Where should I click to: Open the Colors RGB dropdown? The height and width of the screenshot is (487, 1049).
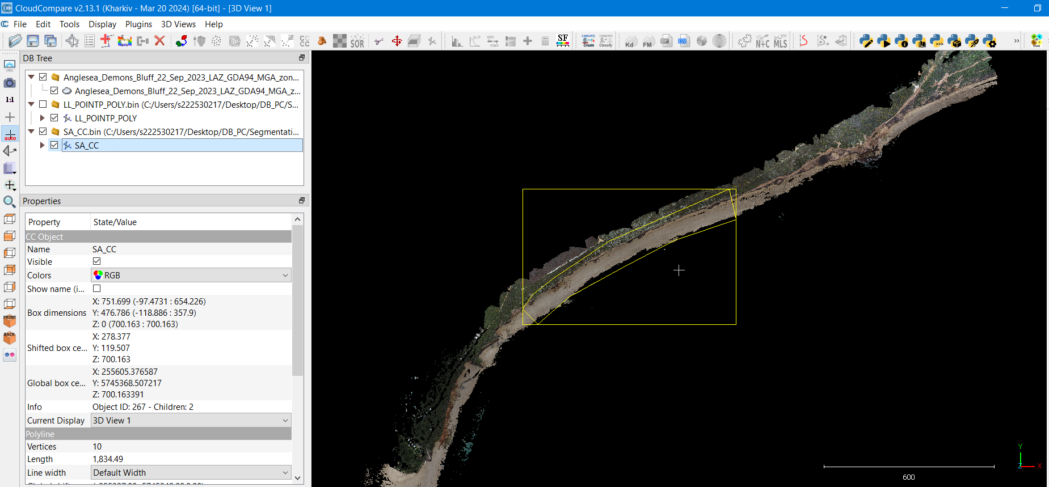(x=191, y=275)
